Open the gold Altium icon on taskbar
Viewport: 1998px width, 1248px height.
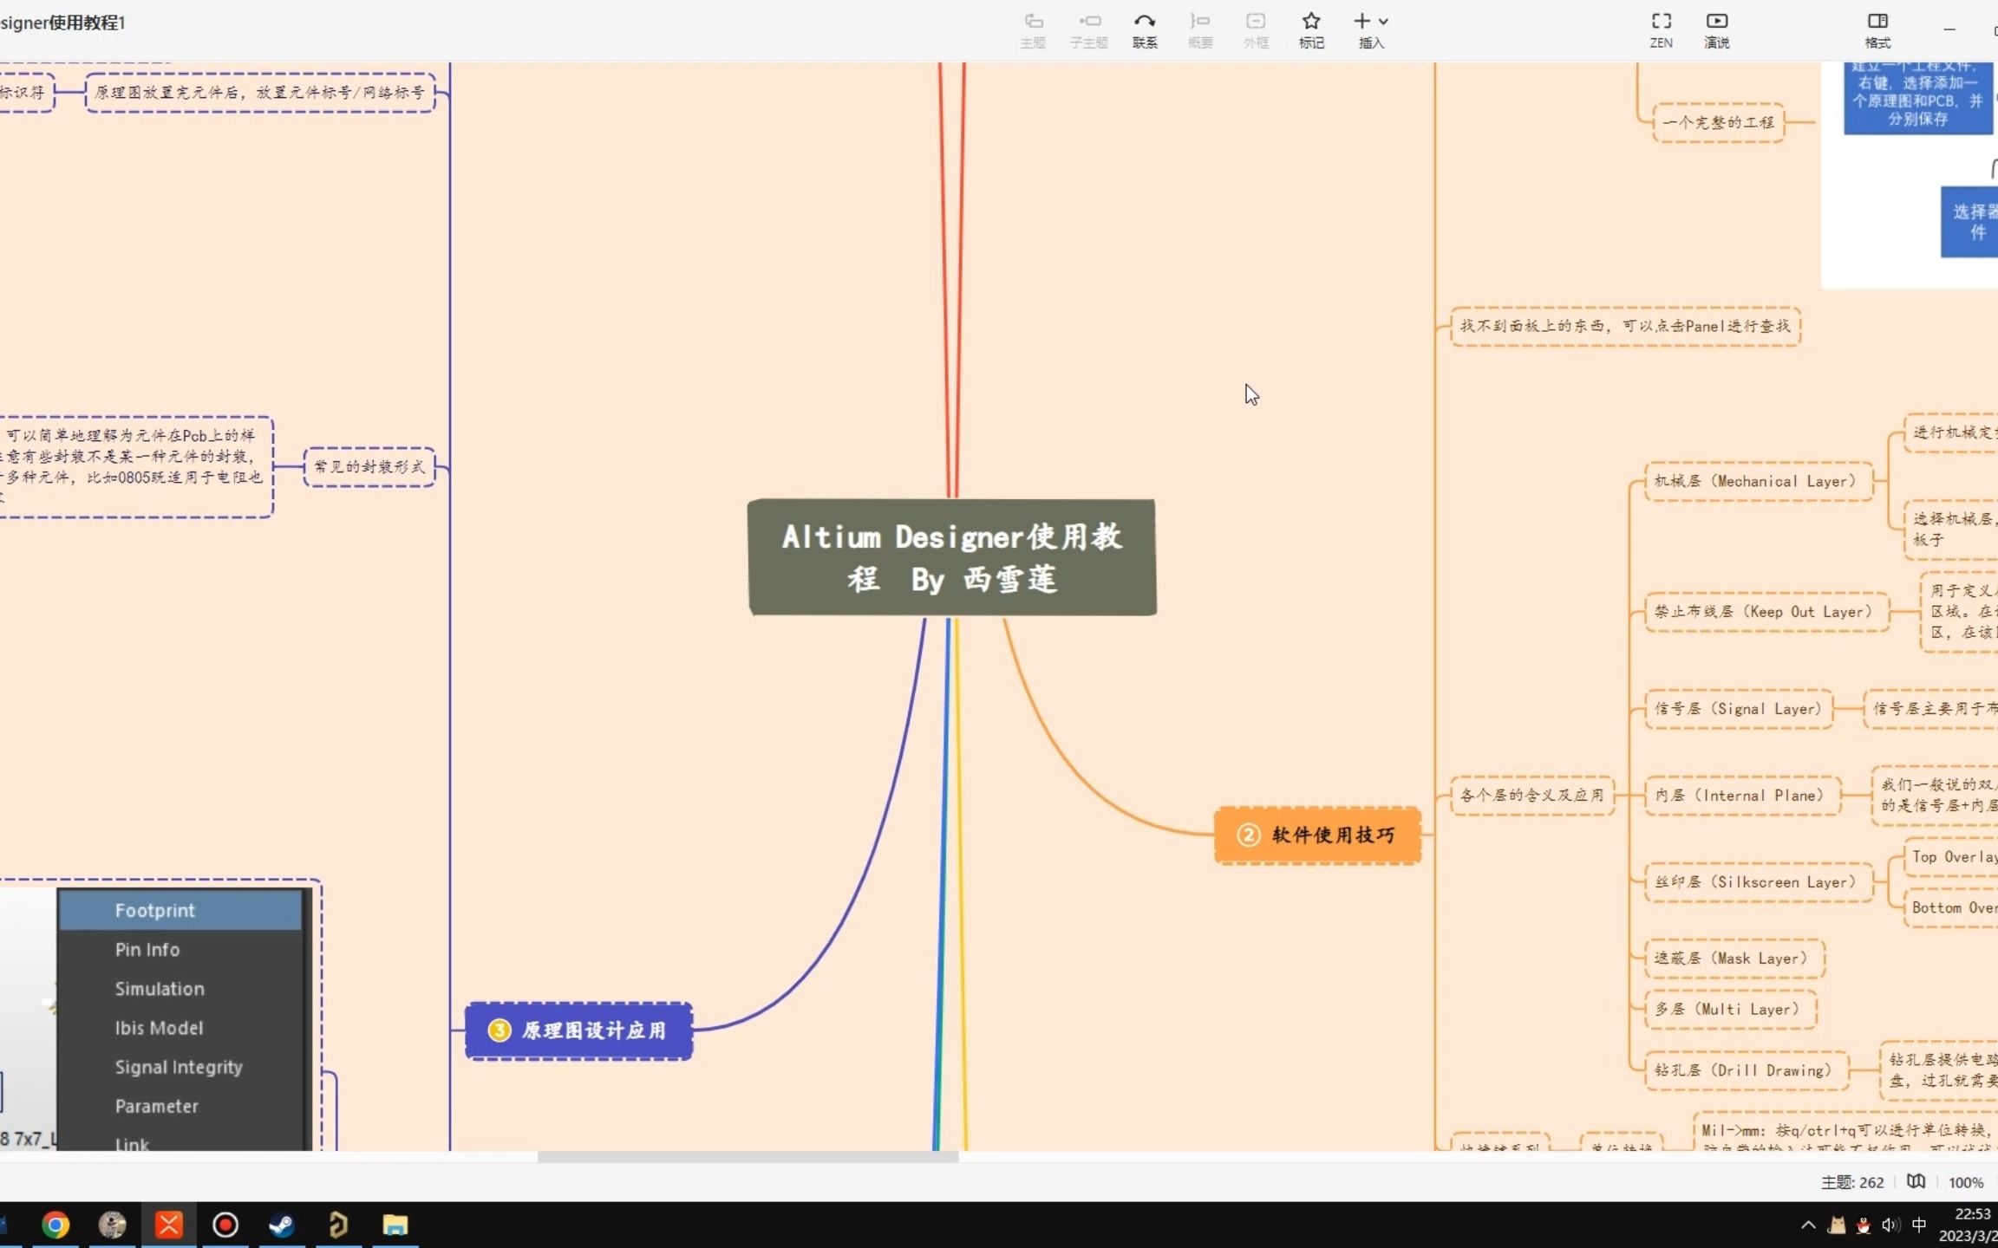click(x=338, y=1225)
